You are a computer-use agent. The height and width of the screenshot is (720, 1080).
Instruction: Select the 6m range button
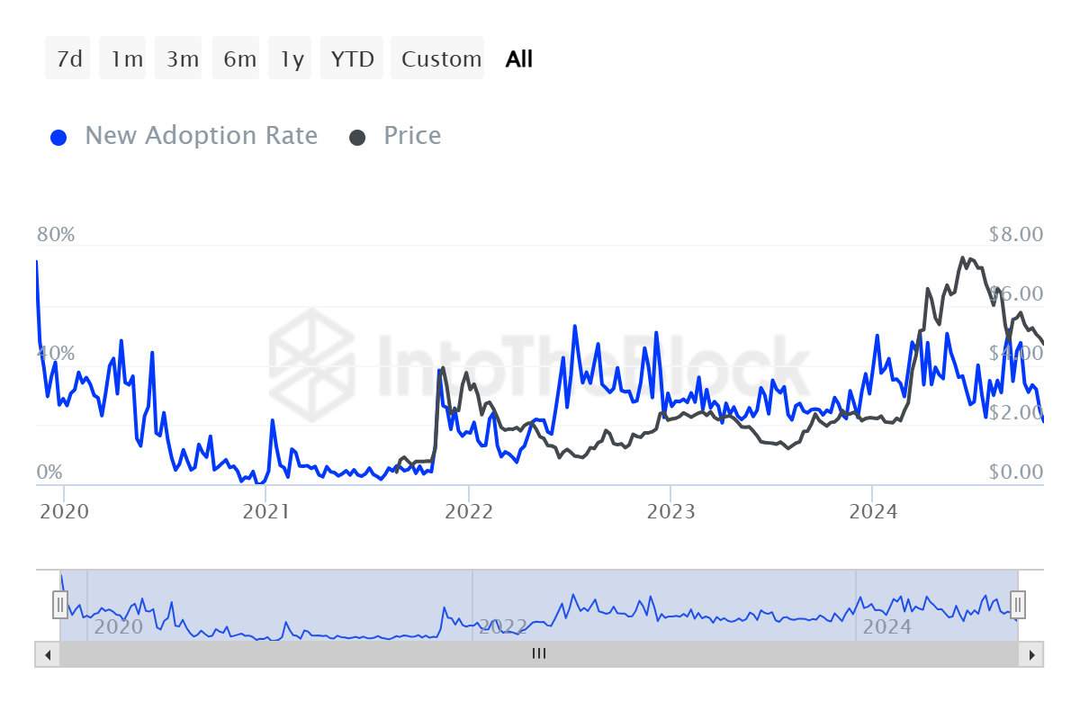click(x=239, y=59)
